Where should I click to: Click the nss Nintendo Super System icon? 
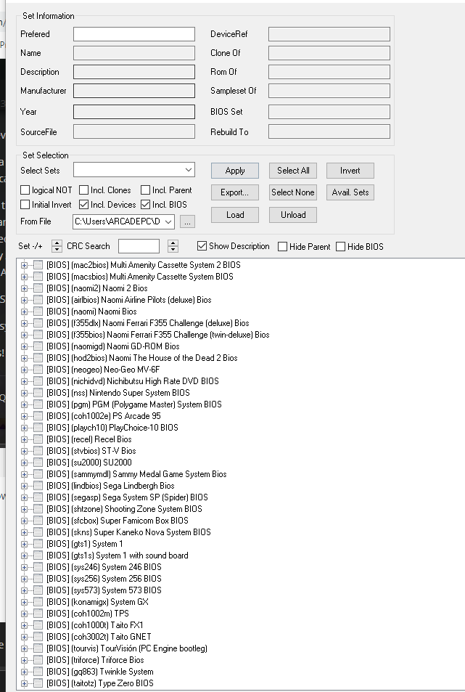[38, 394]
